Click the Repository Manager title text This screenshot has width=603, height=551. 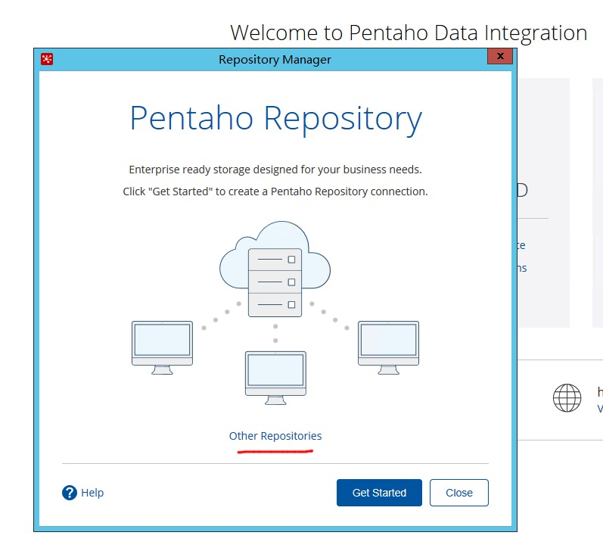[275, 60]
